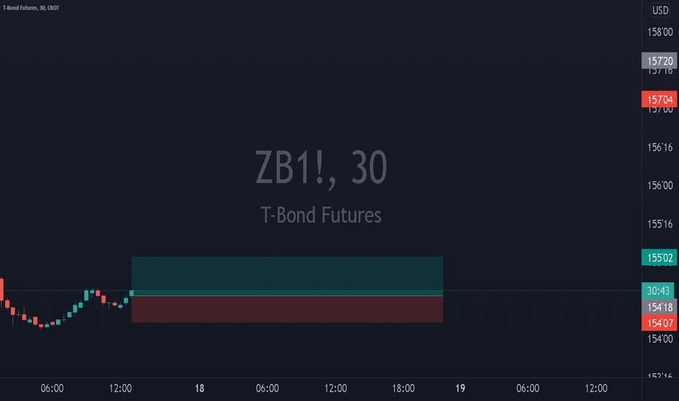
Task: Click the red 154'07 stop label
Action: point(659,323)
